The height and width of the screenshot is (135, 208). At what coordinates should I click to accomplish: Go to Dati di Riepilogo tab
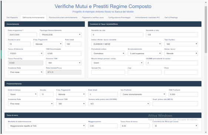(171, 17)
